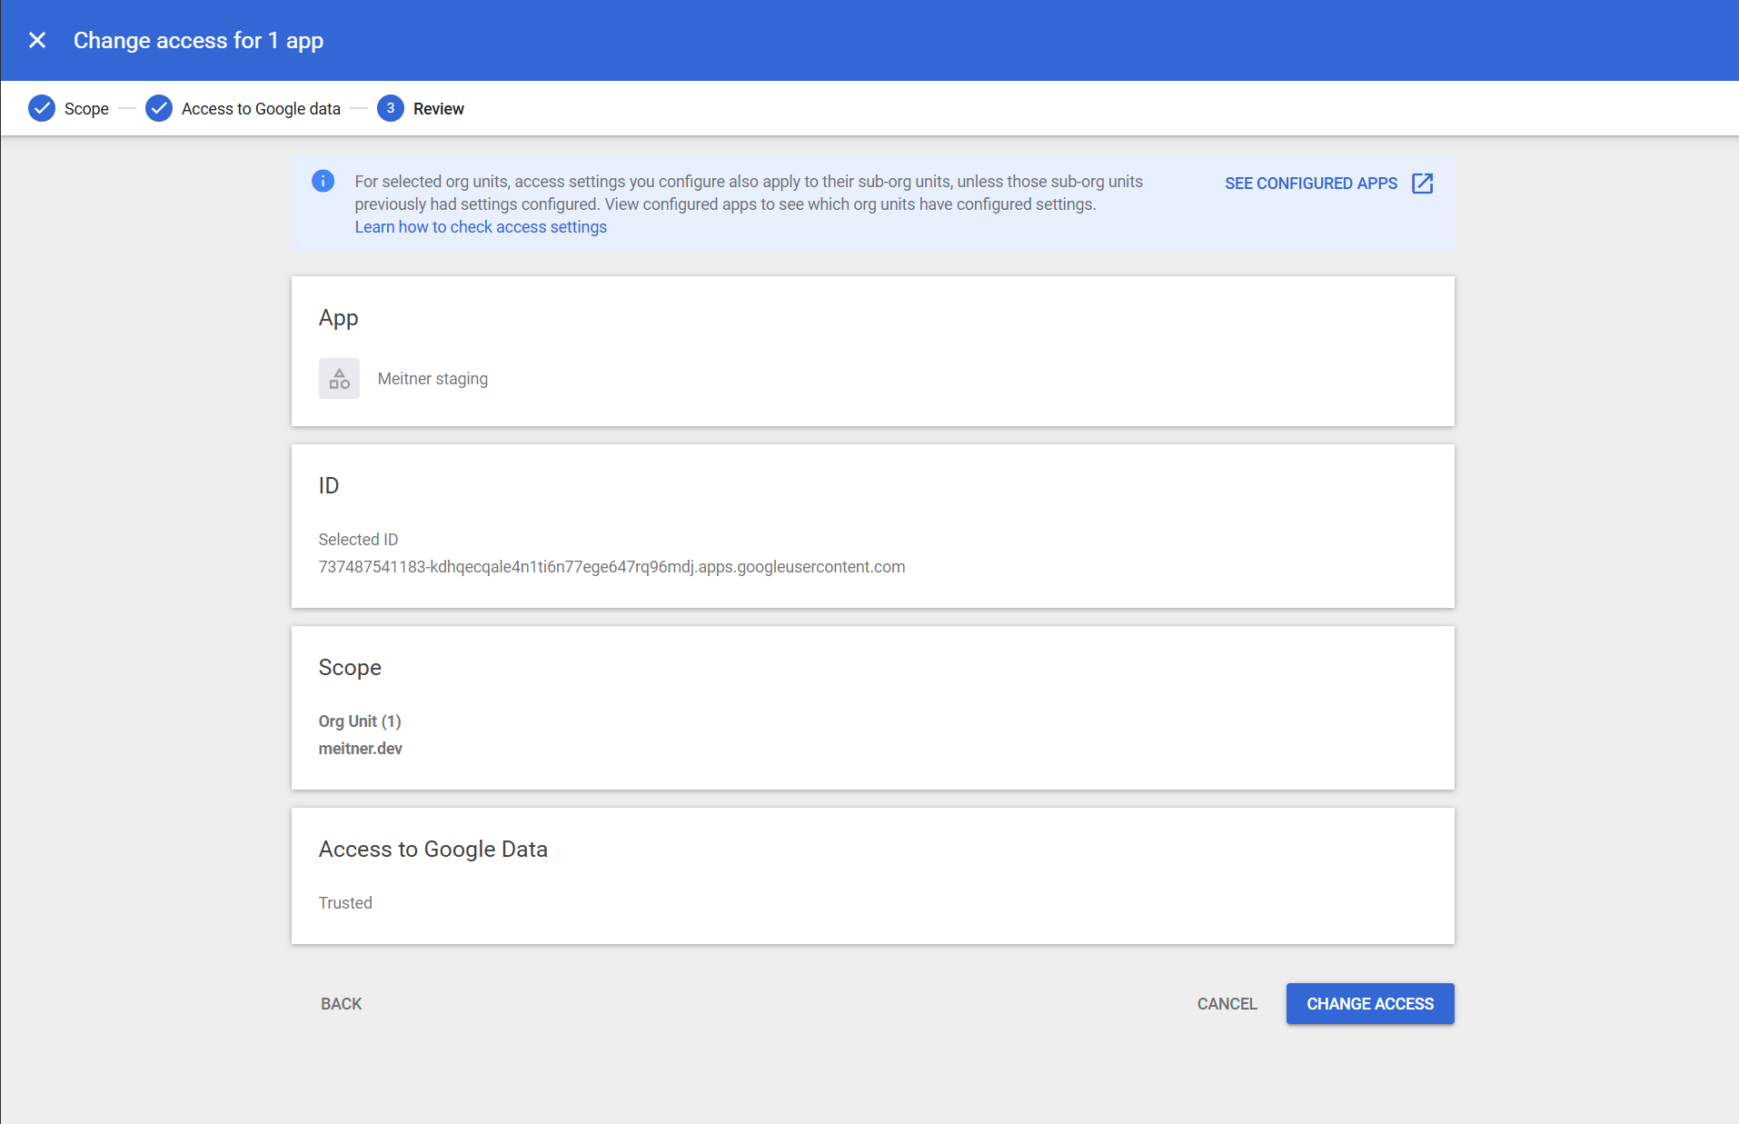The width and height of the screenshot is (1739, 1124).
Task: Click the Meitner staging app name
Action: click(x=432, y=379)
